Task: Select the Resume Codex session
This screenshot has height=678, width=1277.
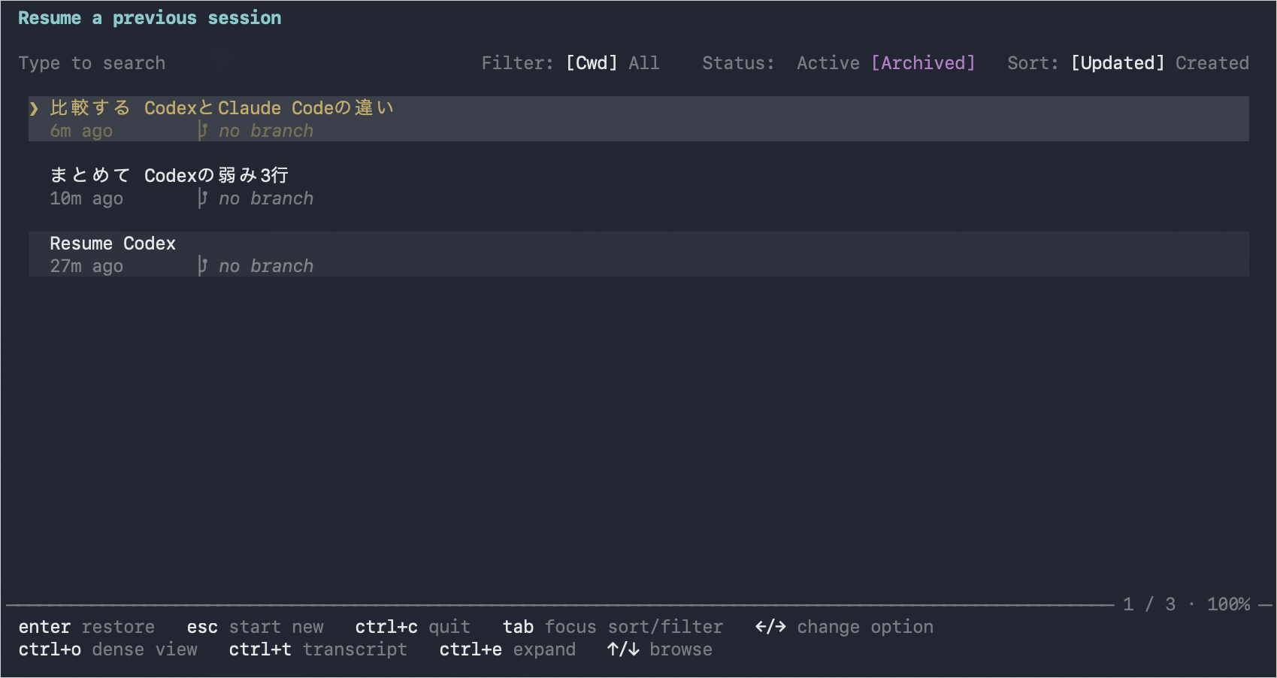Action: point(639,254)
